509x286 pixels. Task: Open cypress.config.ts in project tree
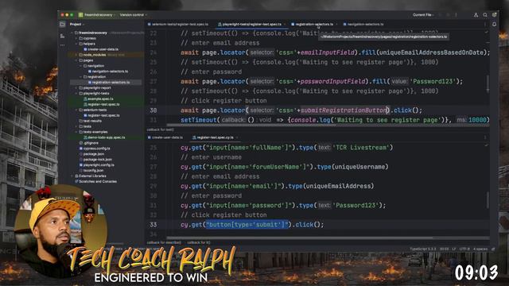[x=95, y=149]
